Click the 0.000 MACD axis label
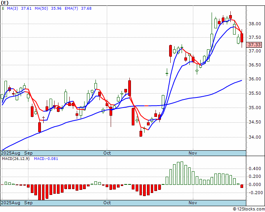 [255, 184]
